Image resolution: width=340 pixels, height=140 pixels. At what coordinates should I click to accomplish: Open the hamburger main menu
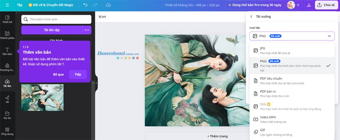7,5
